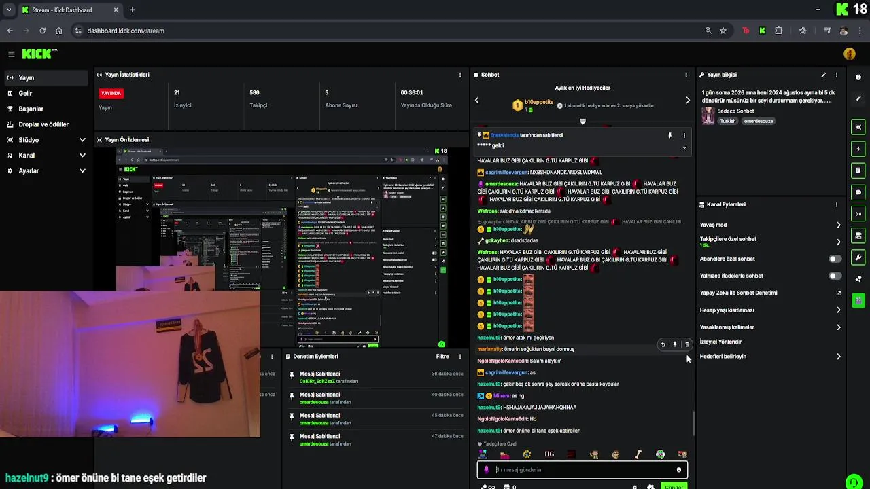
Task: Open a new browser tab
Action: pyautogui.click(x=132, y=10)
